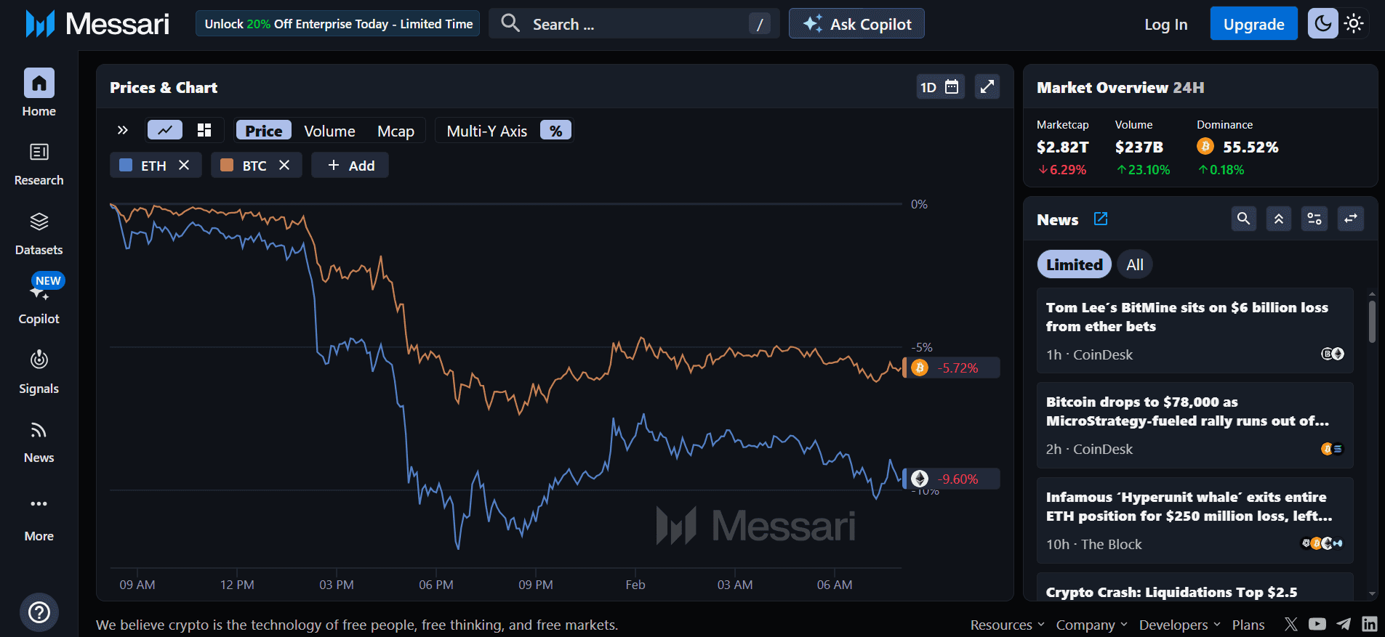Viewport: 1385px width, 637px height.
Task: Open news filter settings icon
Action: click(1314, 219)
